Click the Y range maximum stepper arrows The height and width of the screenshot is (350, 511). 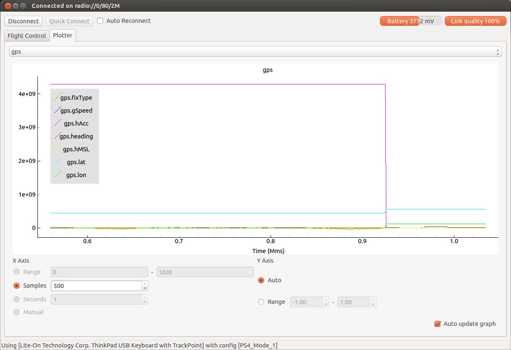click(x=373, y=302)
